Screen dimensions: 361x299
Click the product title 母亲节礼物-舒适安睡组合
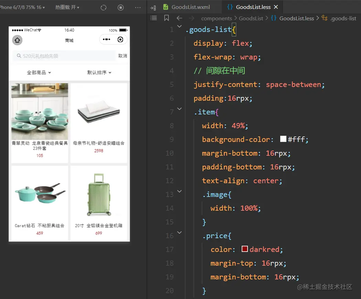click(99, 143)
